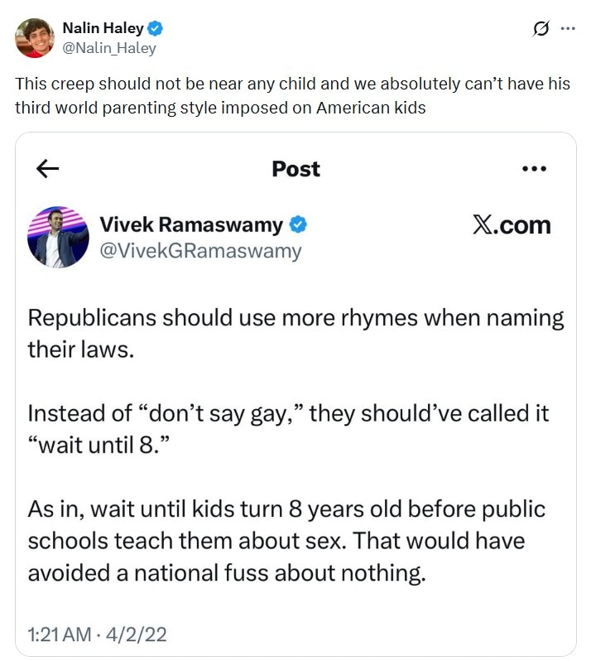Open the three-dot menu beside Post
Screen dimensions: 591x661
tap(534, 169)
